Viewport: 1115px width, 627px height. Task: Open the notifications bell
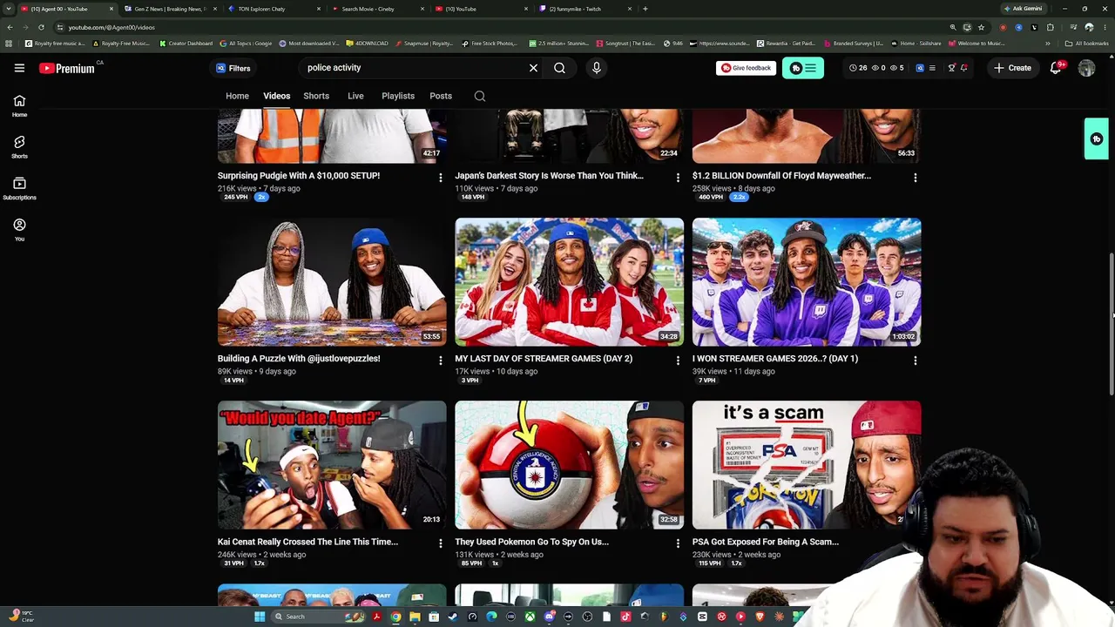coord(1055,68)
